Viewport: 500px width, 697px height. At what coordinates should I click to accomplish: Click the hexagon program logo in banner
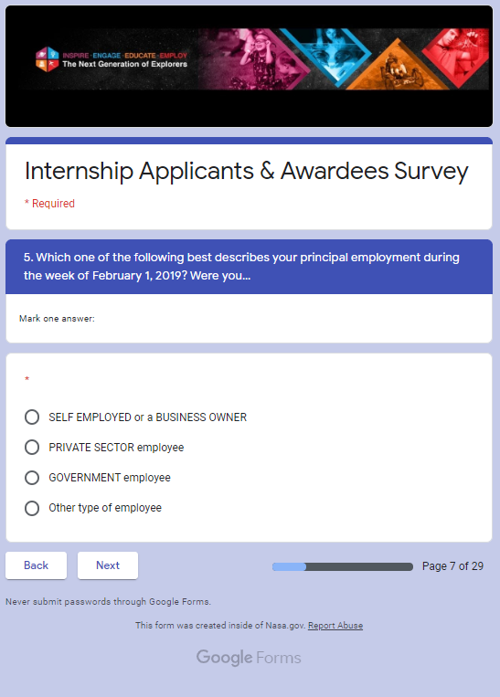pyautogui.click(x=48, y=59)
